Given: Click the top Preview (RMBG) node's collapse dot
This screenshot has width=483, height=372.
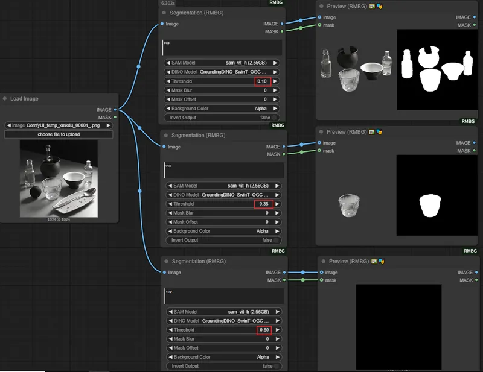Looking at the screenshot, I should click(321, 7).
